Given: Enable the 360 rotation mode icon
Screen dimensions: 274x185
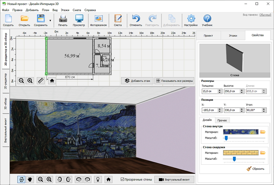Looking at the screenshot, I should (x=21, y=179).
